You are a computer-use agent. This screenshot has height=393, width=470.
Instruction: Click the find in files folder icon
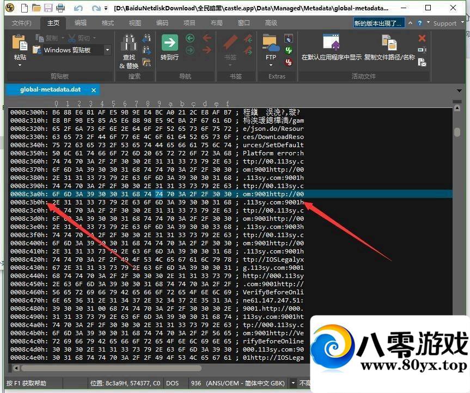tap(147, 62)
